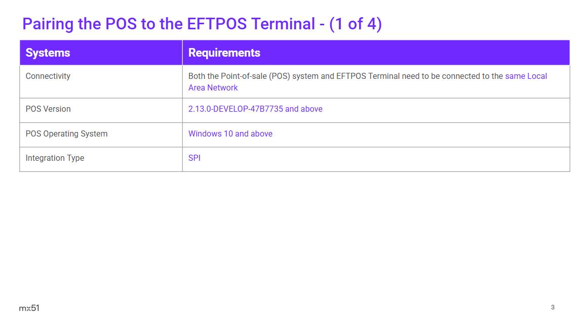Open the "same Local" purple link text
The image size is (584, 317).
point(526,76)
